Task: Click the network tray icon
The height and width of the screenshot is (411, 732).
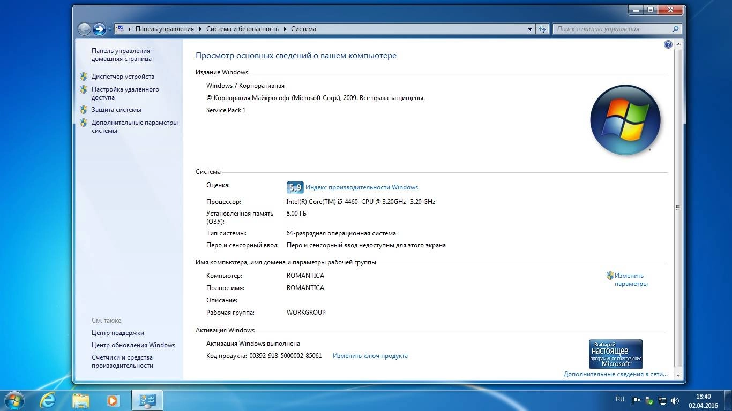Action: [x=662, y=400]
